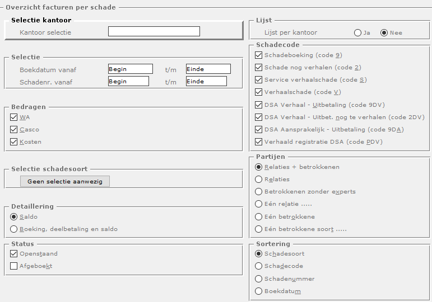Enable the Afgeboekt status checkbox
Viewport: 432px width, 302px height.
pyautogui.click(x=14, y=266)
